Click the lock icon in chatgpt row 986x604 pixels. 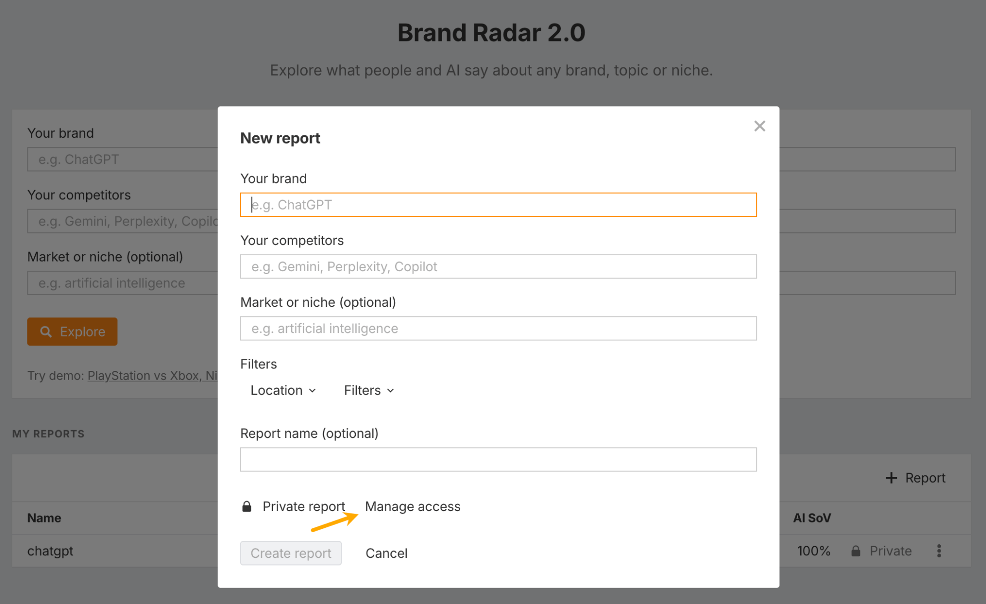[x=856, y=551]
